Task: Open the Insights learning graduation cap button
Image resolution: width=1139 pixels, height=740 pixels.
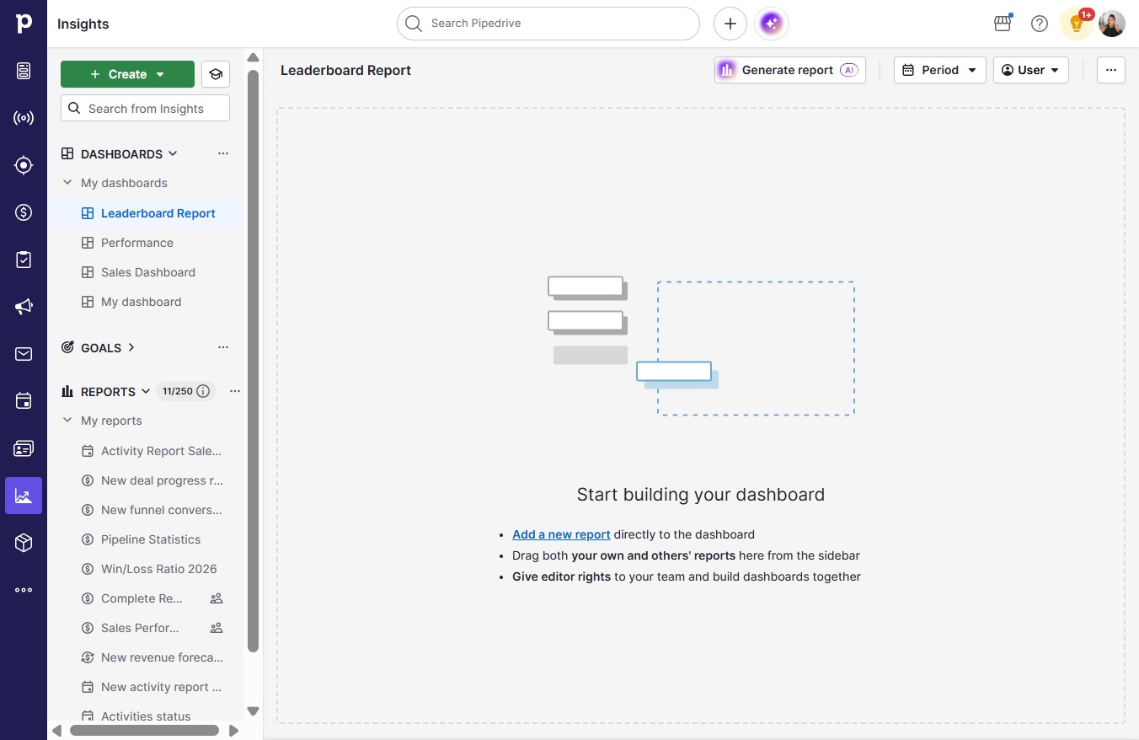Action: click(216, 74)
